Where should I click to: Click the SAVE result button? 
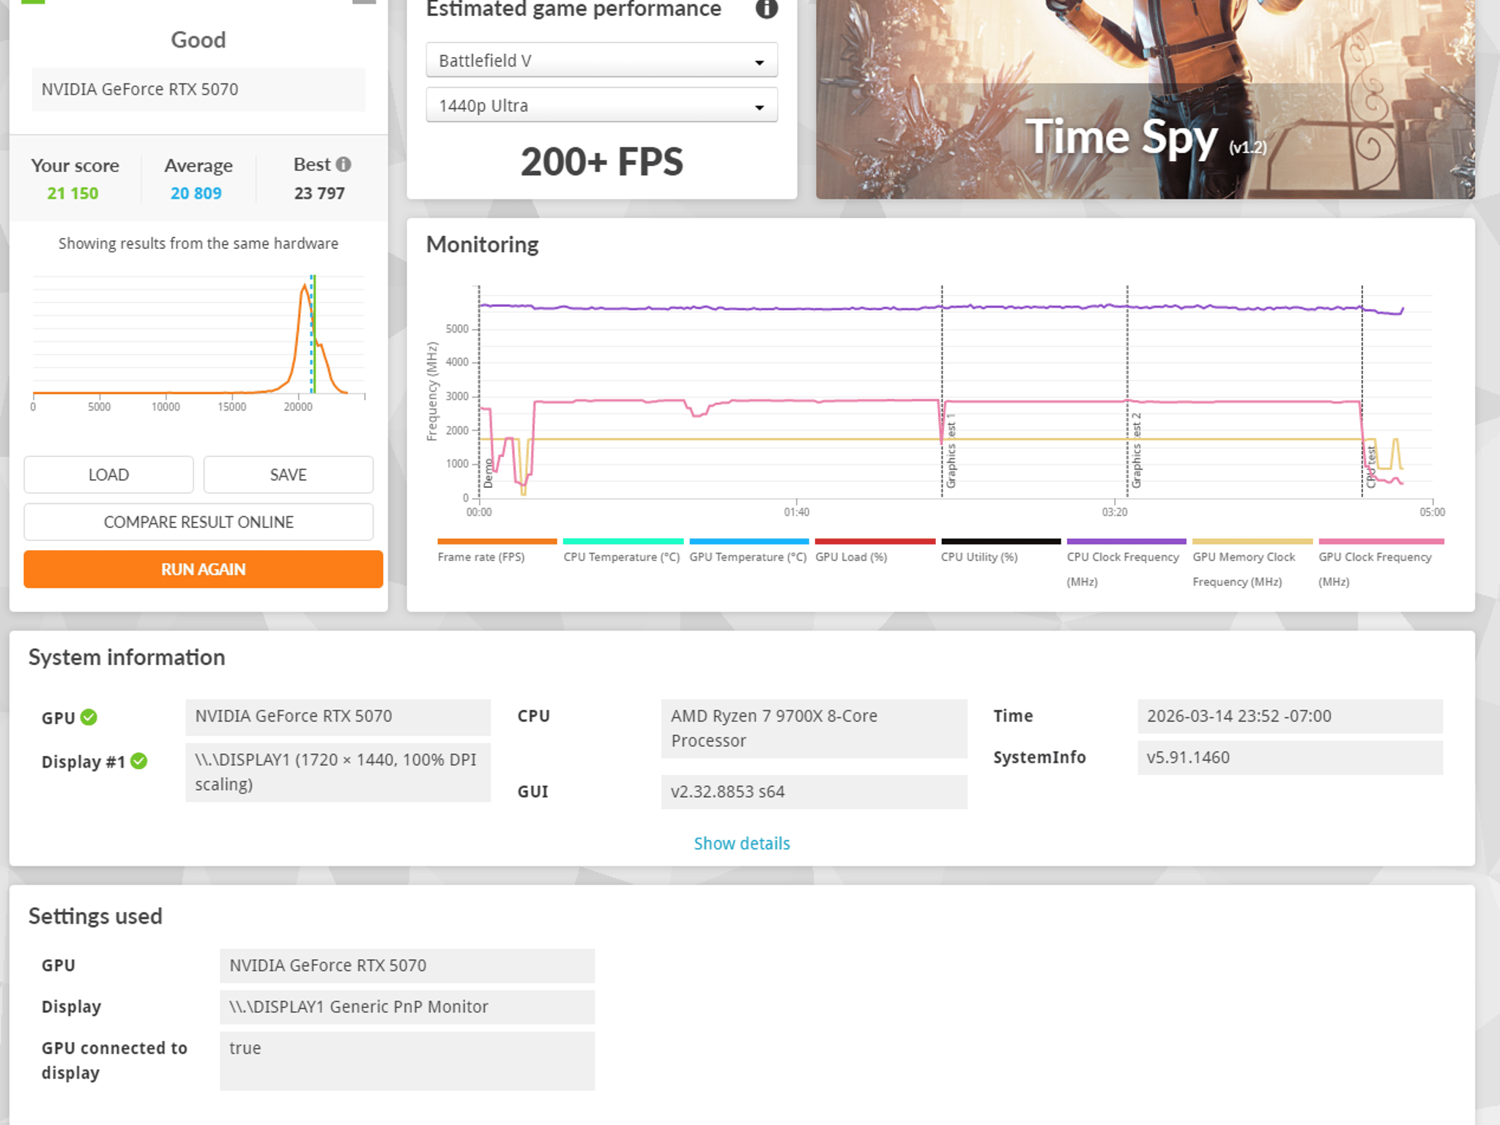click(x=288, y=475)
